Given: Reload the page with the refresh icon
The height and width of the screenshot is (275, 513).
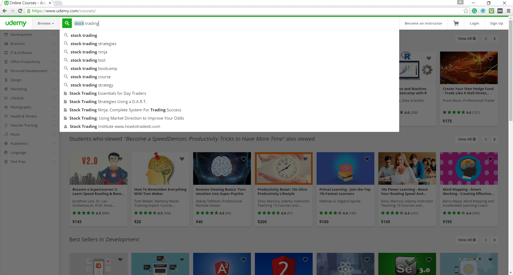Looking at the screenshot, I should [x=20, y=11].
